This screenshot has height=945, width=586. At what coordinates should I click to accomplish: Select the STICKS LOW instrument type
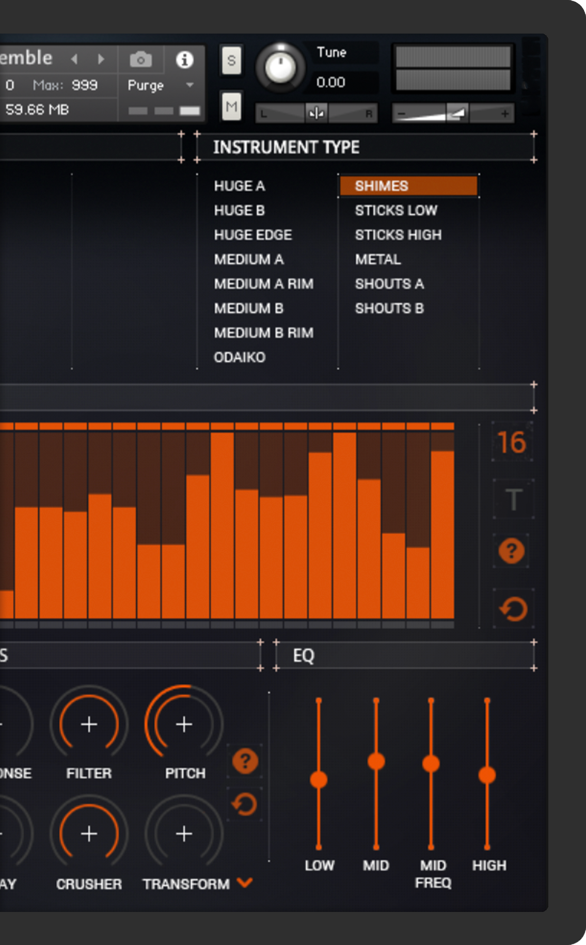(396, 210)
